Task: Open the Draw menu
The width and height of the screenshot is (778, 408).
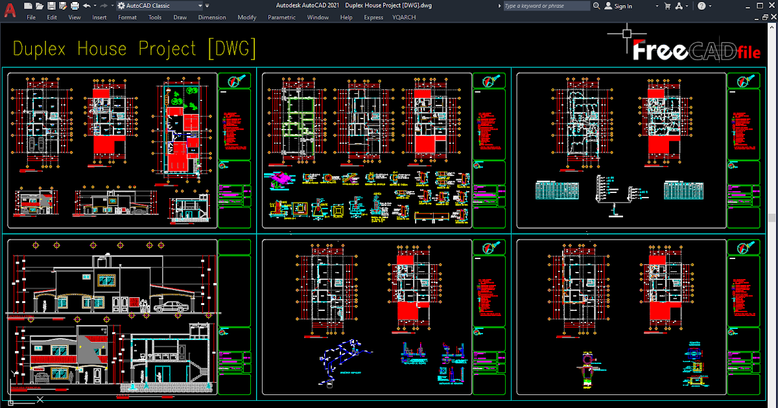Action: pos(180,17)
